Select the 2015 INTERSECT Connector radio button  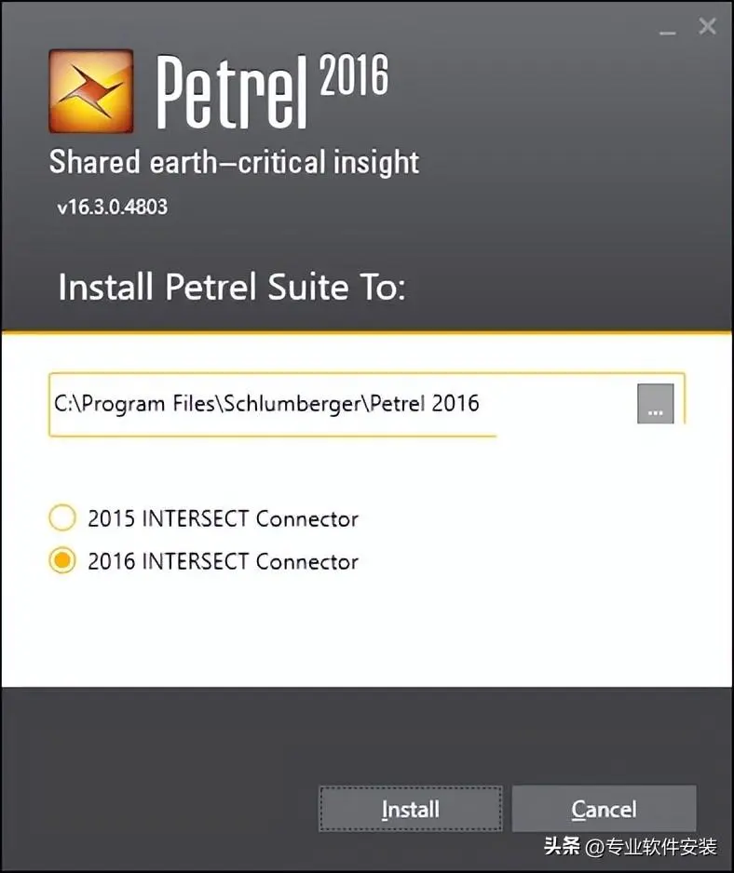61,517
